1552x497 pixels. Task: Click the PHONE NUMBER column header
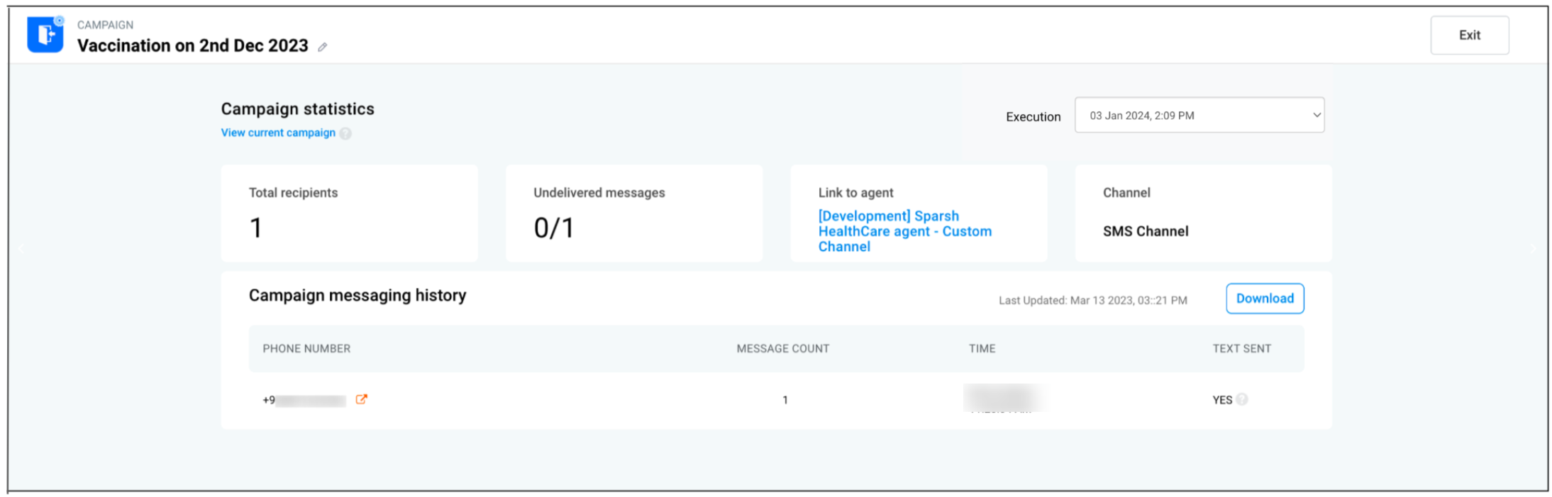click(306, 349)
